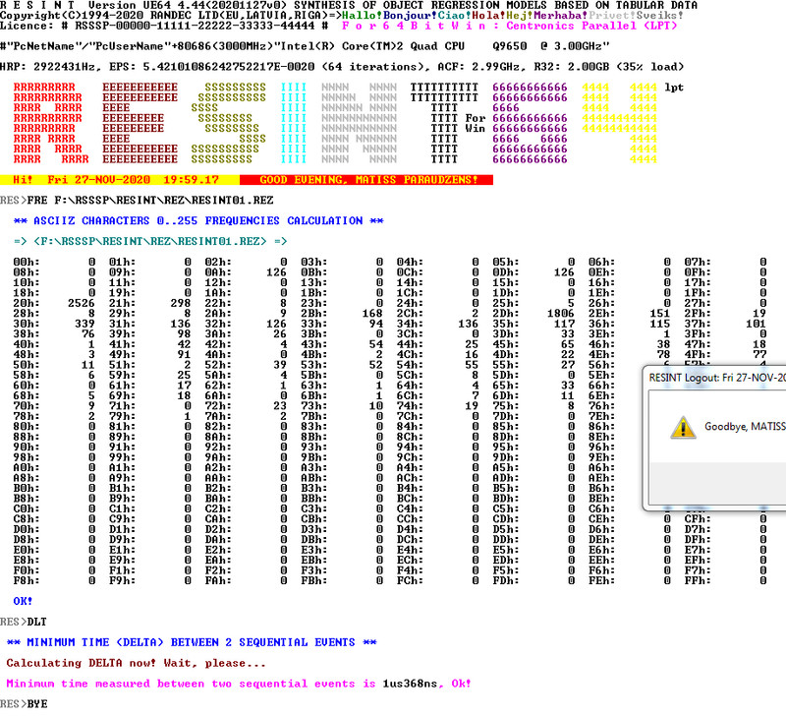
Task: Click the 0Ah count value 126
Action: point(276,272)
